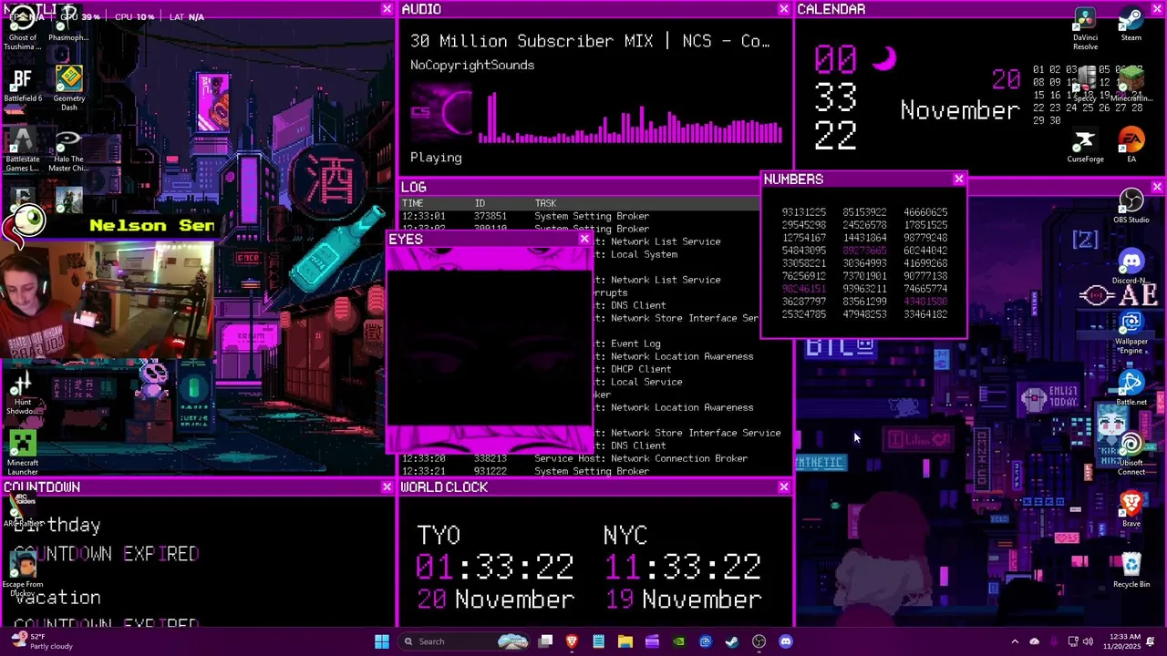Open the Battlefield 6 desktop icon
1167x656 pixels.
(x=22, y=86)
